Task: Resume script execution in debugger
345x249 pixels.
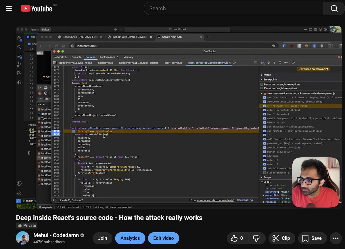Action: (262, 63)
